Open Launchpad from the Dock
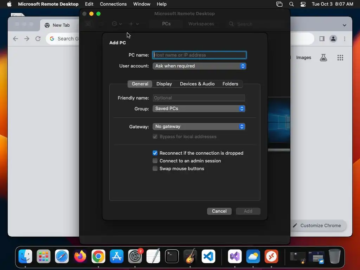Viewport: 360px width, 270px height. click(43, 256)
